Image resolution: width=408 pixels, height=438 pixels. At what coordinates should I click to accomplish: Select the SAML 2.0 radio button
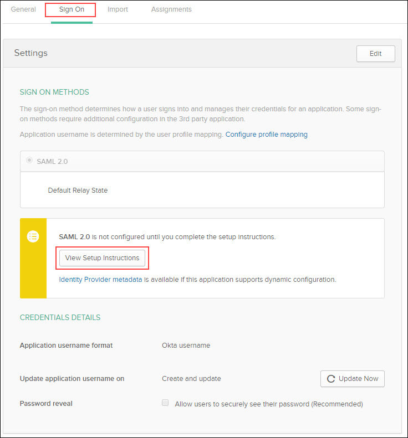[29, 161]
